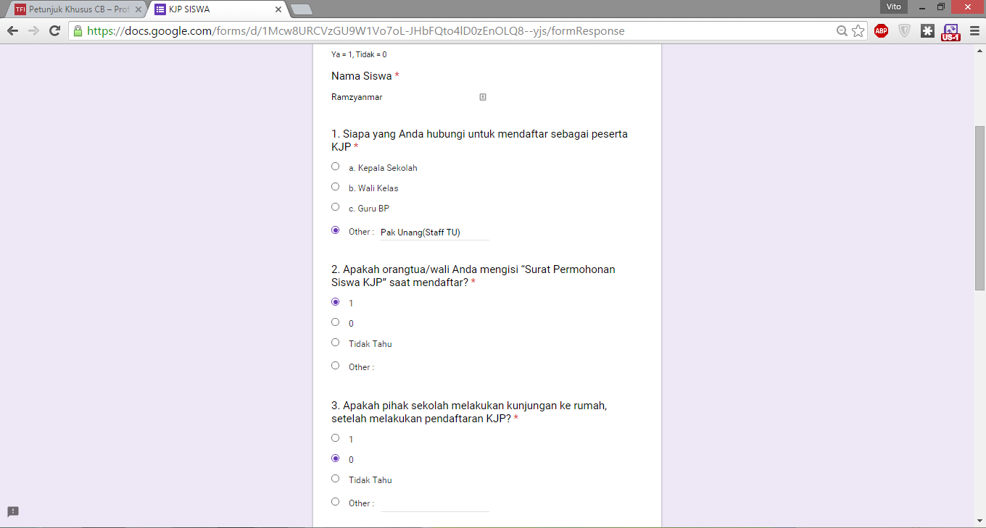Open the Adblock Plus extension icon

tap(881, 30)
